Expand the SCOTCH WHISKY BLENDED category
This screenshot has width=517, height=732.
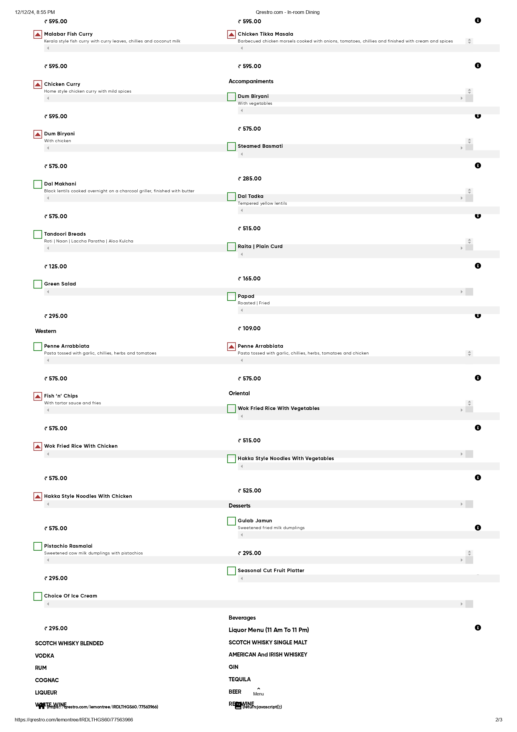[69, 643]
